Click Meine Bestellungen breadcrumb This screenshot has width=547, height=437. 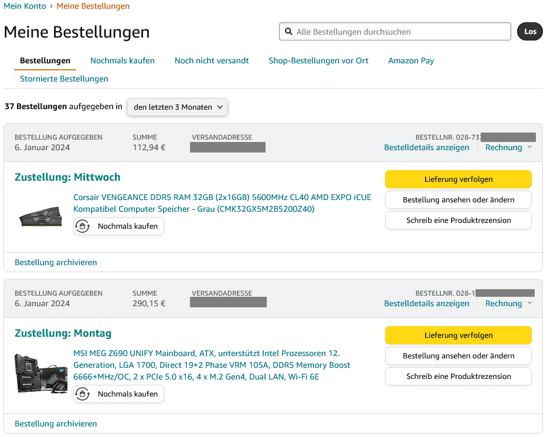[93, 6]
